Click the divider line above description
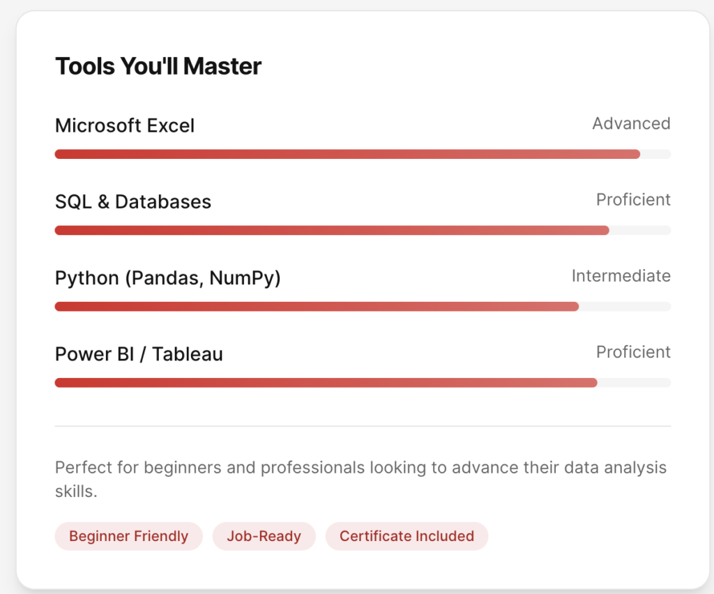714x594 pixels. click(363, 425)
